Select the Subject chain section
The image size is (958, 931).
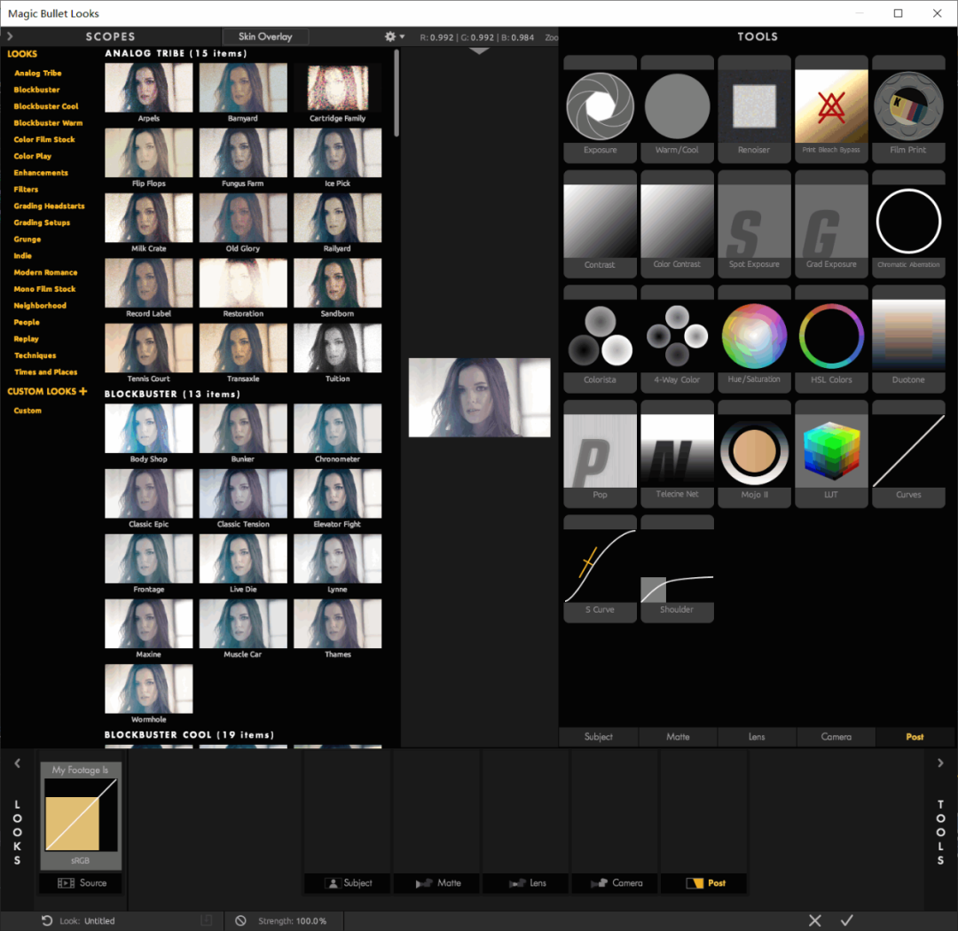point(347,883)
